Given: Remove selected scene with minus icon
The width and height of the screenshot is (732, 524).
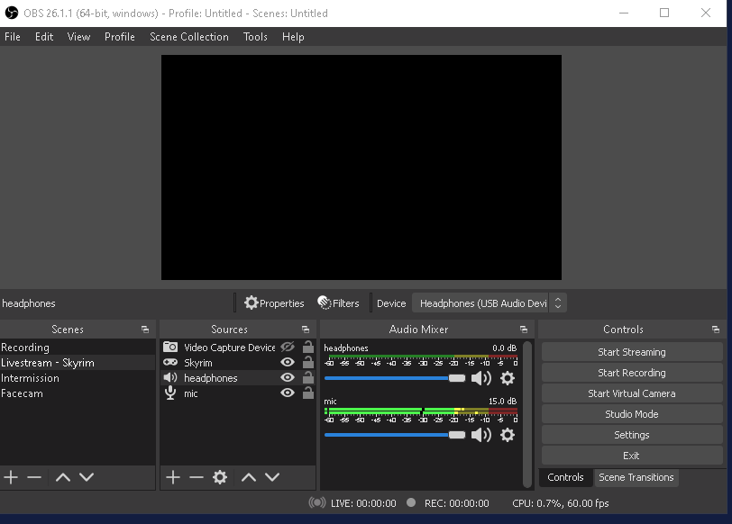Looking at the screenshot, I should click(x=34, y=477).
